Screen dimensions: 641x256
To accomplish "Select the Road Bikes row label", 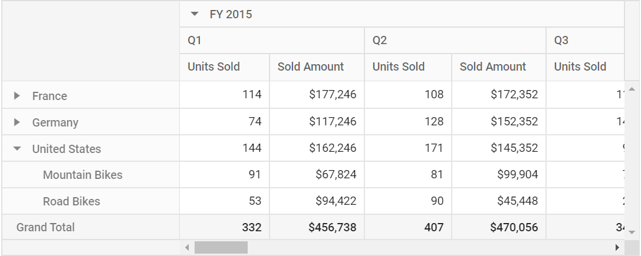I will pos(71,201).
